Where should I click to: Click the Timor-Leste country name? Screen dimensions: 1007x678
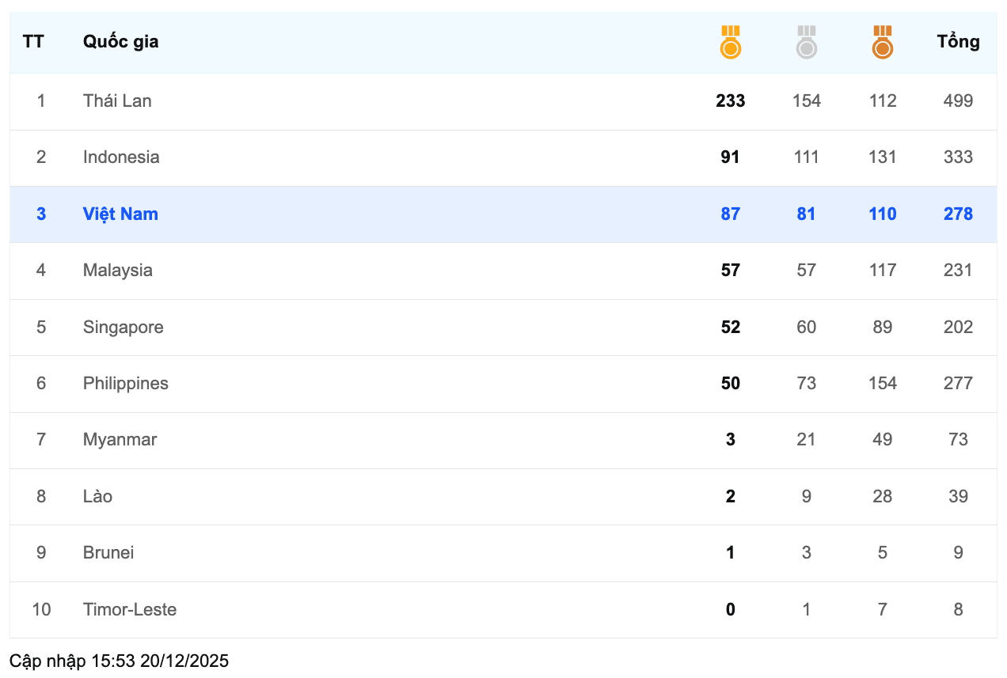coord(130,609)
